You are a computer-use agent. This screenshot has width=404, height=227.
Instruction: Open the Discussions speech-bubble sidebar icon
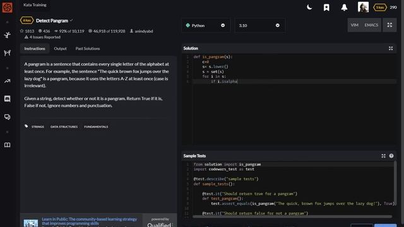pyautogui.click(x=7, y=117)
